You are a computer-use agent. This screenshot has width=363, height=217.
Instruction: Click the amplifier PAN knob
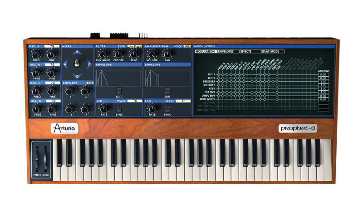click(167, 55)
